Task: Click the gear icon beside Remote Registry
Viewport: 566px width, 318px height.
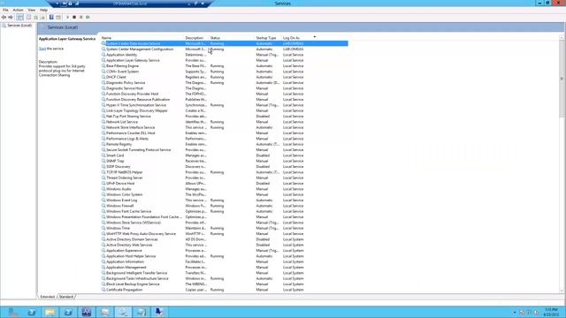Action: [x=103, y=144]
